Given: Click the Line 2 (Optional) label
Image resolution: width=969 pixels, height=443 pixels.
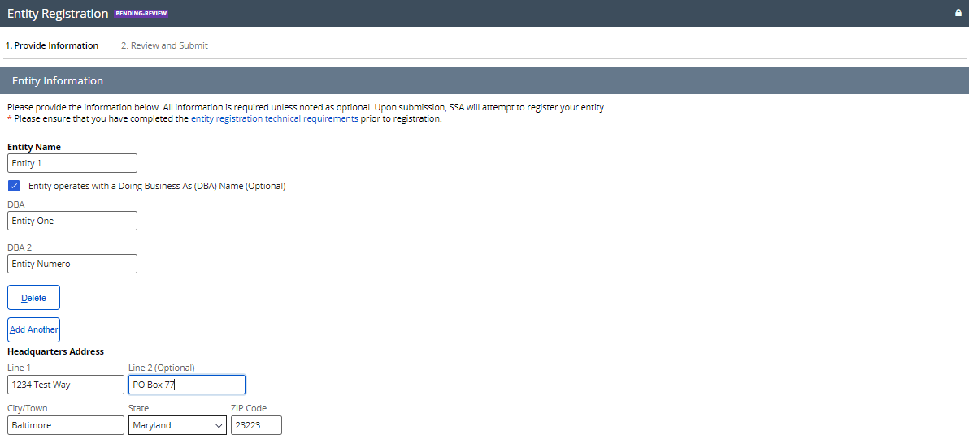Looking at the screenshot, I should click(x=161, y=368).
